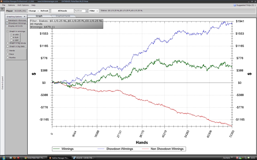This screenshot has height=160, width=257.
Task: Open Firefox from quick launch
Action: 14,158
